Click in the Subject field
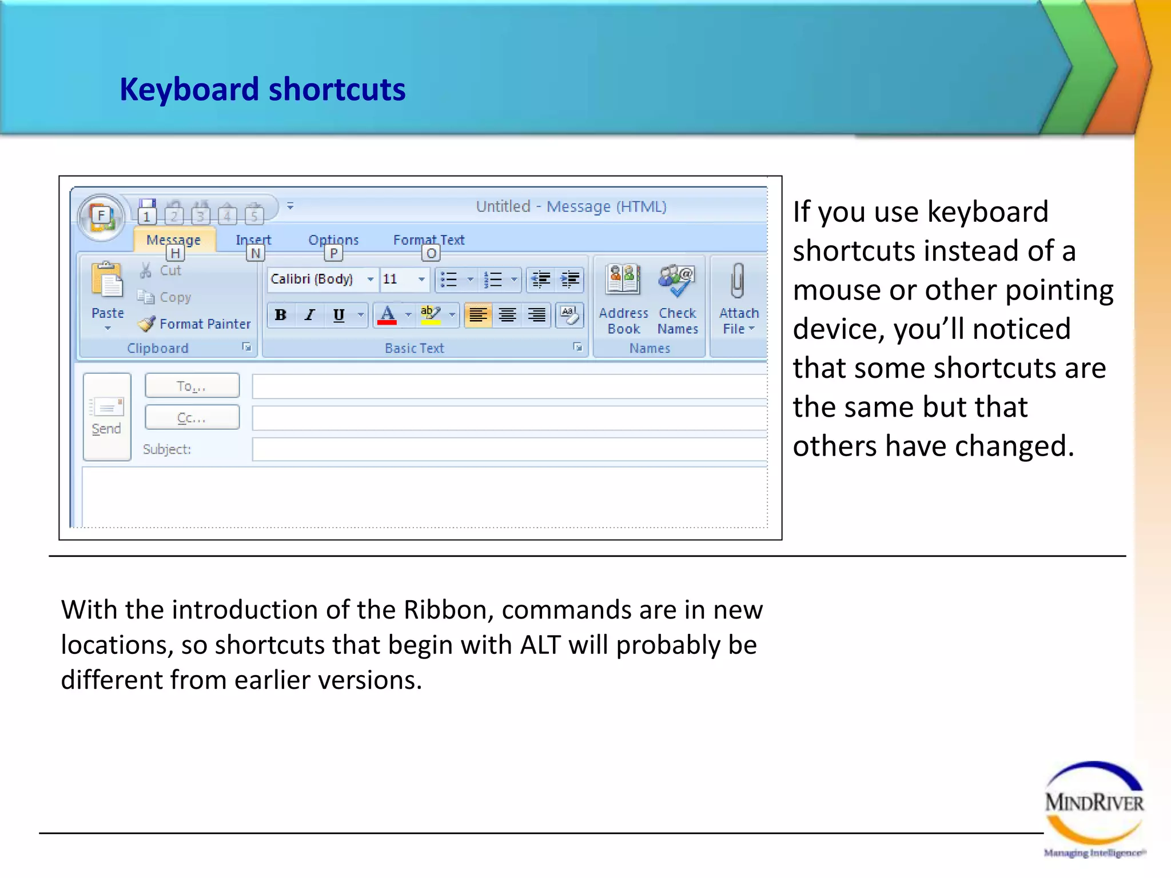The height and width of the screenshot is (878, 1171). (x=510, y=449)
